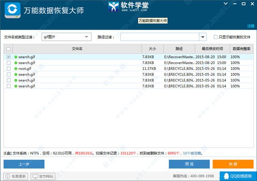Check the root.gif file checkbox
Screen dimensions: 257x181
tap(9, 69)
